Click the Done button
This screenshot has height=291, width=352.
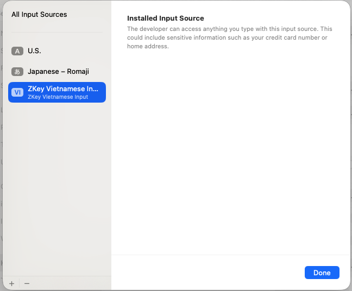pos(322,273)
